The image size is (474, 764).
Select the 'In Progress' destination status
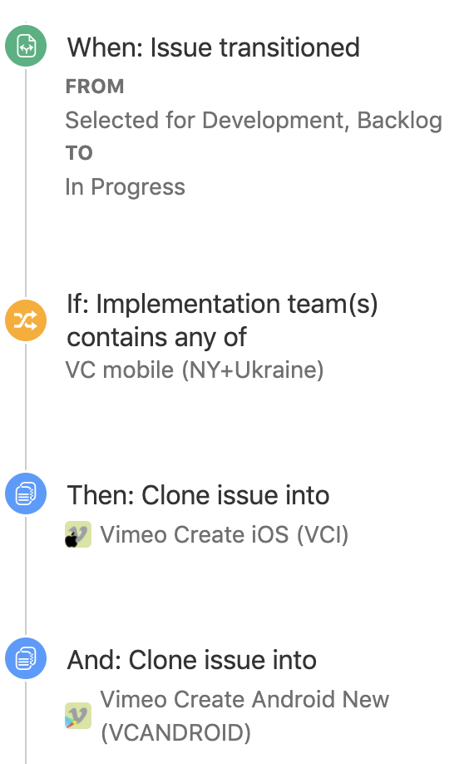125,187
